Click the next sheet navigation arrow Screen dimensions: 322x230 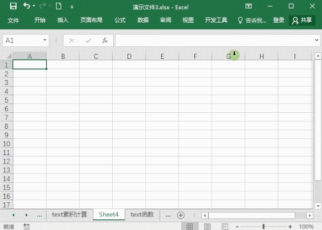(x=27, y=215)
